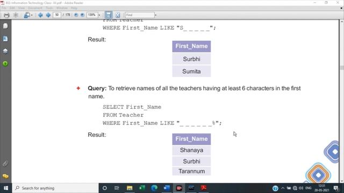Click the collaborate share icon in toolbar
The height and width of the screenshot is (193, 344).
coord(27,15)
